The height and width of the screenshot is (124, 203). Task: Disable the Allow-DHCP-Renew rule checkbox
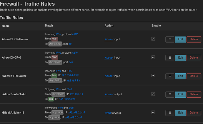tap(153, 39)
